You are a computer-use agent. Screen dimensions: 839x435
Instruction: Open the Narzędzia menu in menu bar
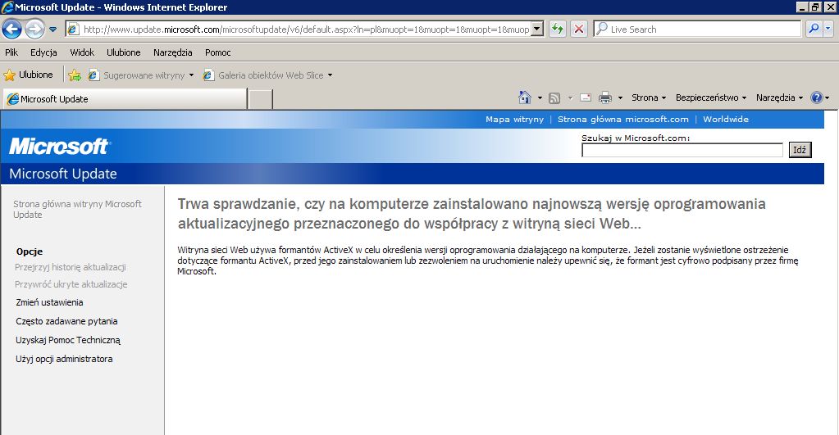coord(172,52)
